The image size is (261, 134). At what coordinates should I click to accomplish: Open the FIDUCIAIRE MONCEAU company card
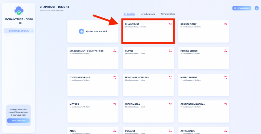148,85
